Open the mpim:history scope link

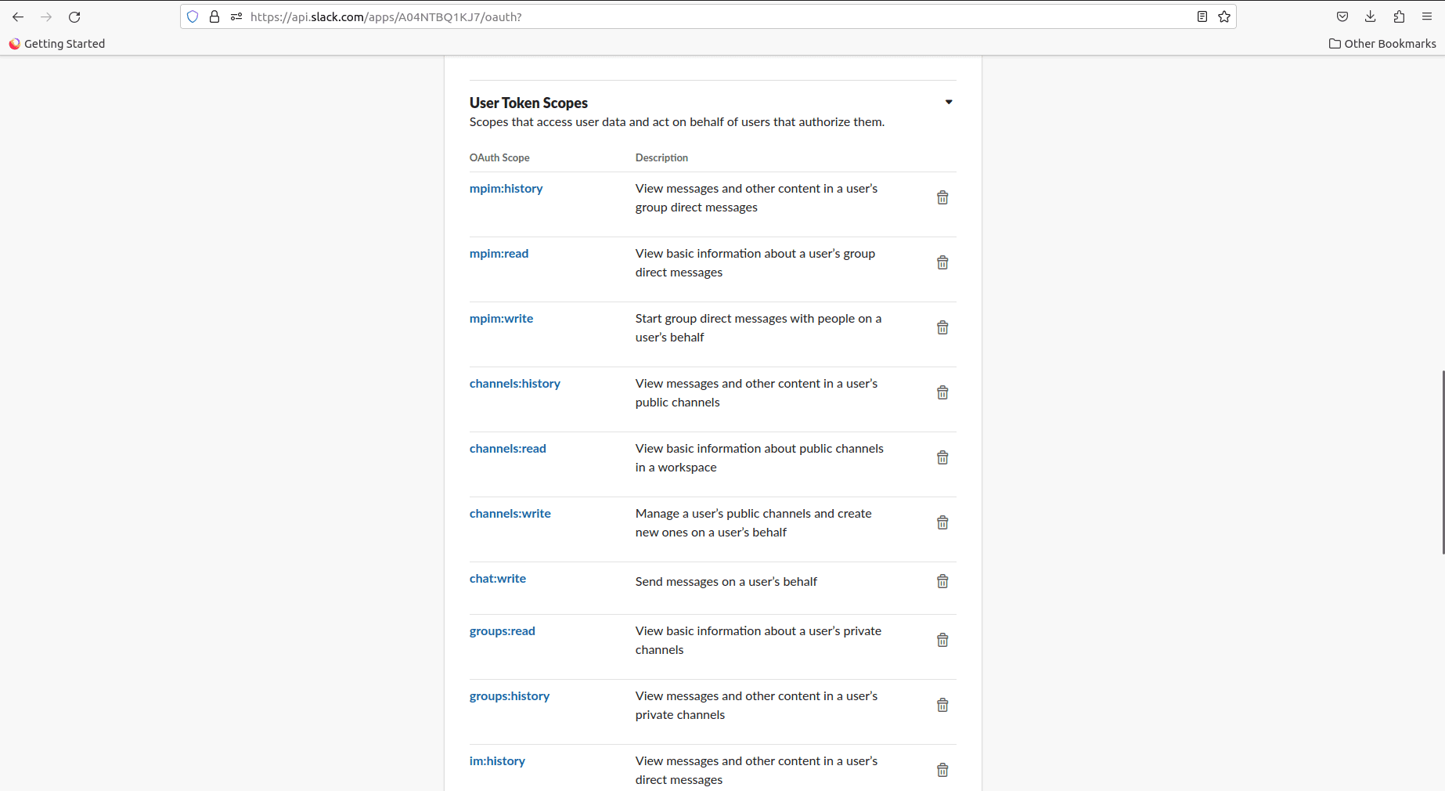point(506,189)
